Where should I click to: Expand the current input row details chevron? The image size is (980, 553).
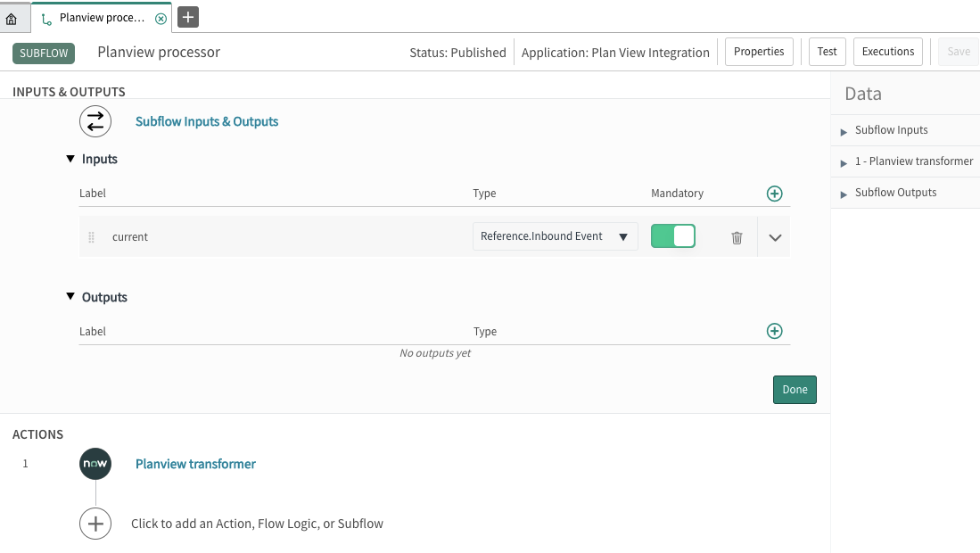(x=775, y=237)
